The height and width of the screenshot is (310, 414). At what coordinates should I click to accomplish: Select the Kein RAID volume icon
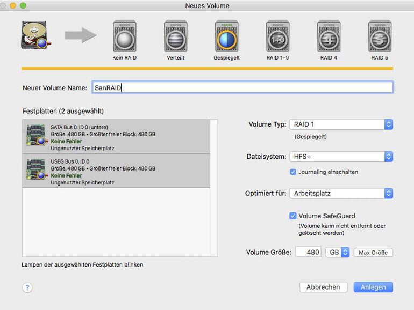(124, 36)
